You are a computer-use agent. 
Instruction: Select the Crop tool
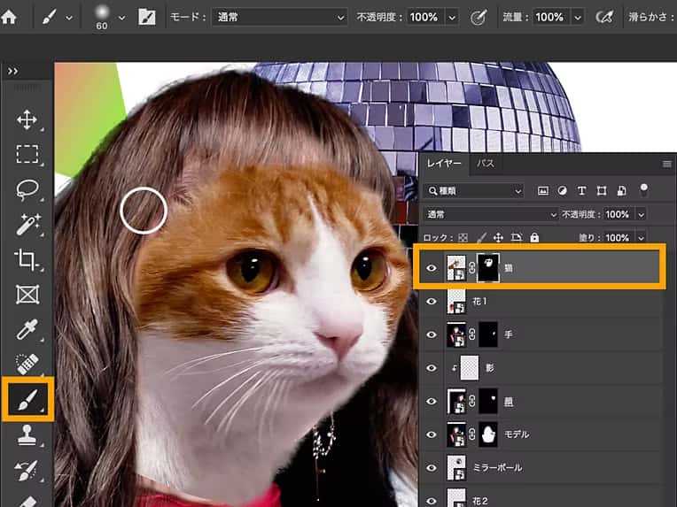27,259
